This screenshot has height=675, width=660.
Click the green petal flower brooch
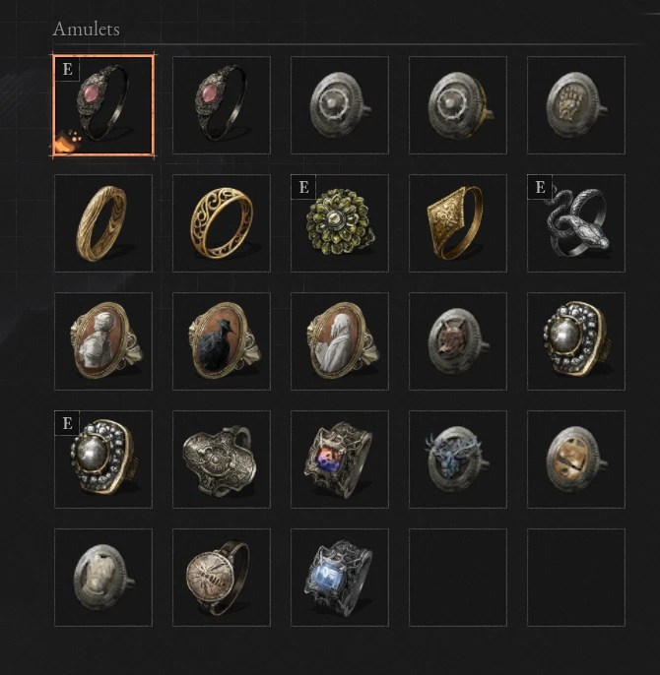340,223
